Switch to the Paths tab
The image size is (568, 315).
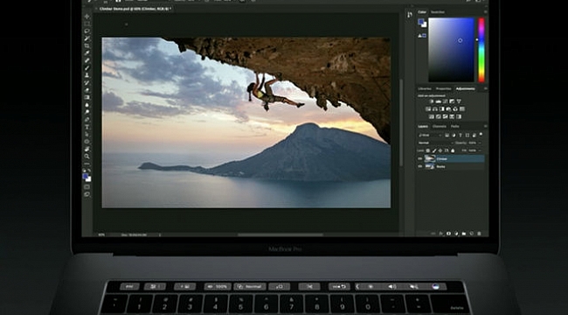(x=454, y=126)
